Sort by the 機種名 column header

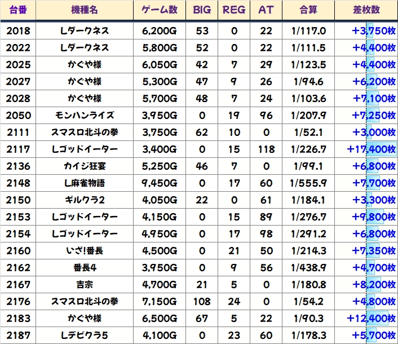(85, 10)
